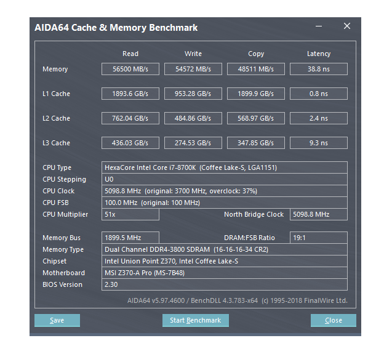392x362 pixels.
Task: Click the window title AIDA64 Cache & Memory Benchmark
Action: point(116,28)
